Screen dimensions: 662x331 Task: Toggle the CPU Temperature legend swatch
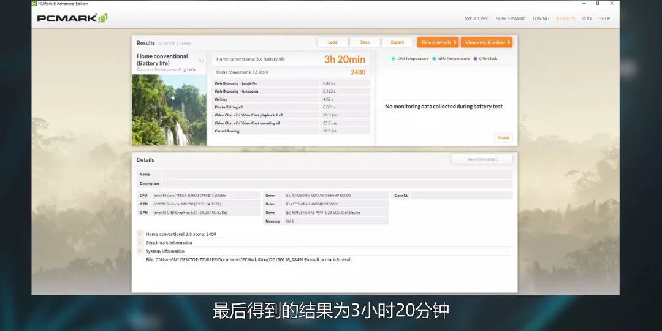(x=394, y=59)
